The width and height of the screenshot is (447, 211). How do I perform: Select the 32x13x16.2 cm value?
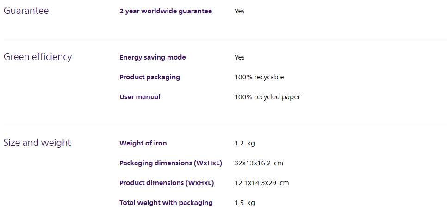[x=259, y=163]
